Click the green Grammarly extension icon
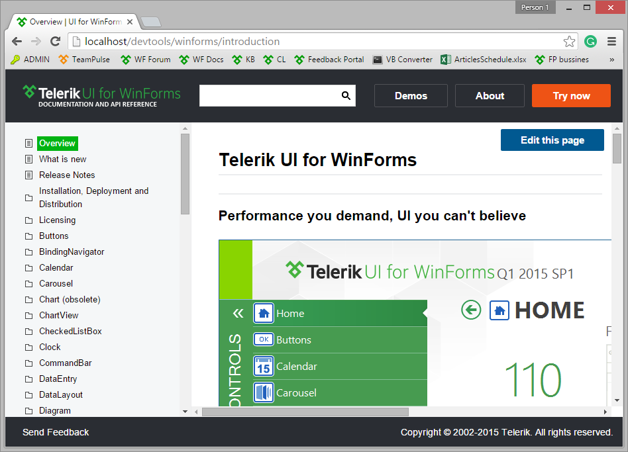Screen dimensions: 628x452 tap(590, 42)
